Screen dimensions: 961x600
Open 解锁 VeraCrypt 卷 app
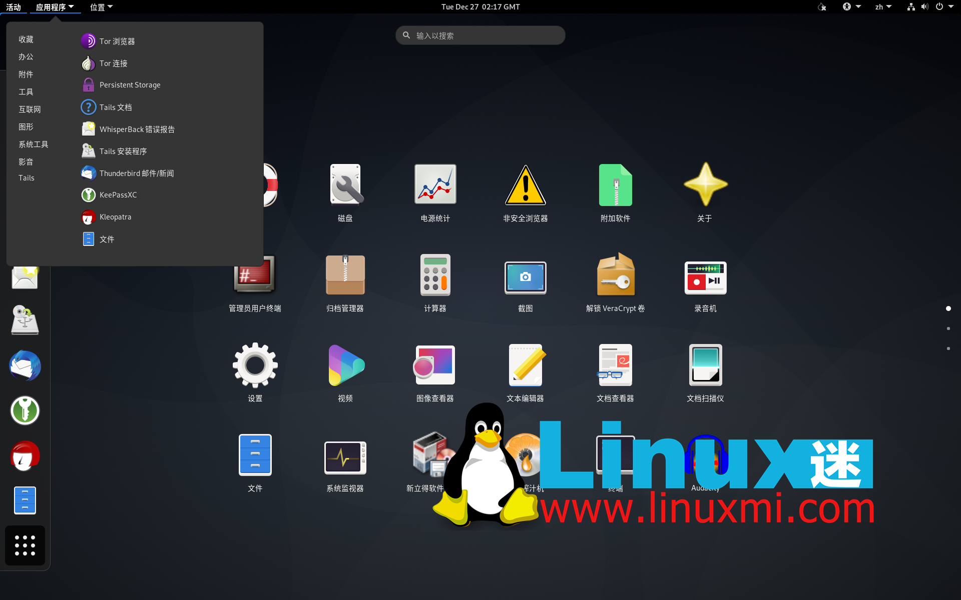tap(616, 283)
